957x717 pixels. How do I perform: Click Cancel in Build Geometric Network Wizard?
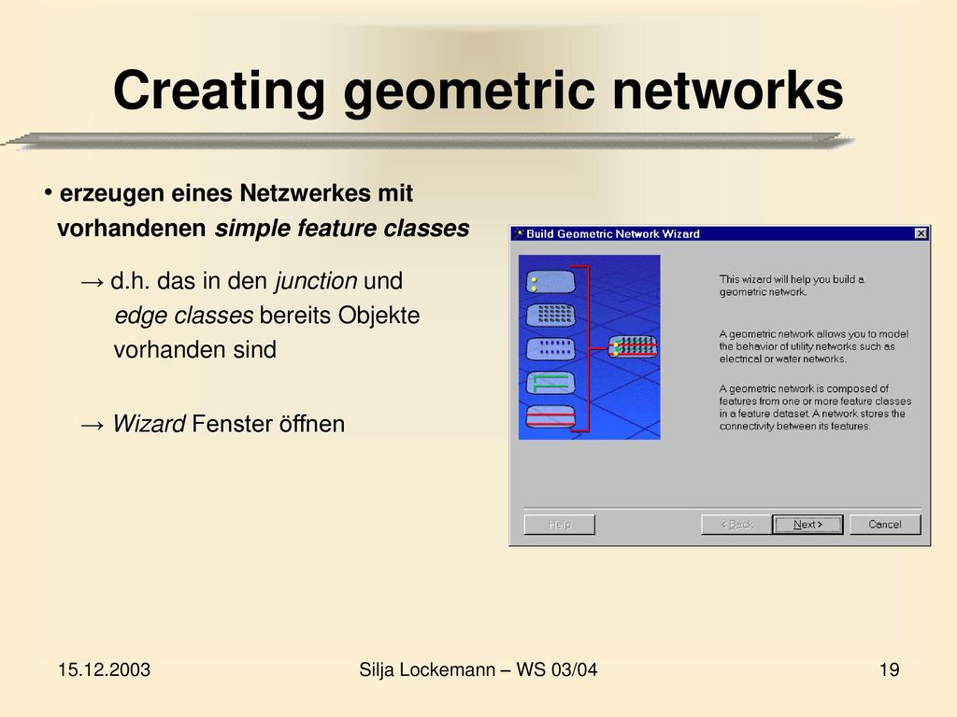click(x=885, y=525)
